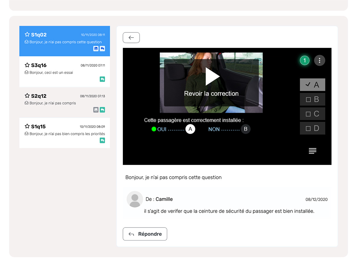Star the S3q16 message
Screen dimensions: 358x268
tap(27, 65)
